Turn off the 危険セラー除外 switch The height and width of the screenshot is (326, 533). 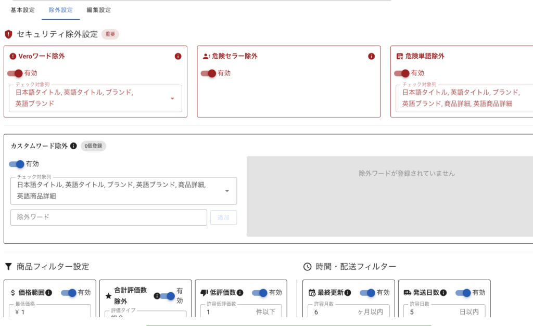[209, 73]
